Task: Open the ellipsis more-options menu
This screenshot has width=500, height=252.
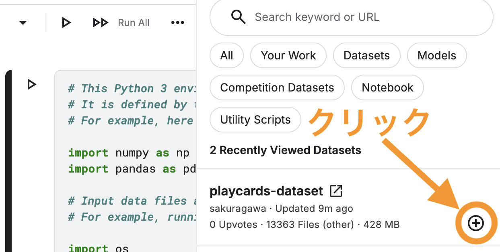Action: [177, 22]
